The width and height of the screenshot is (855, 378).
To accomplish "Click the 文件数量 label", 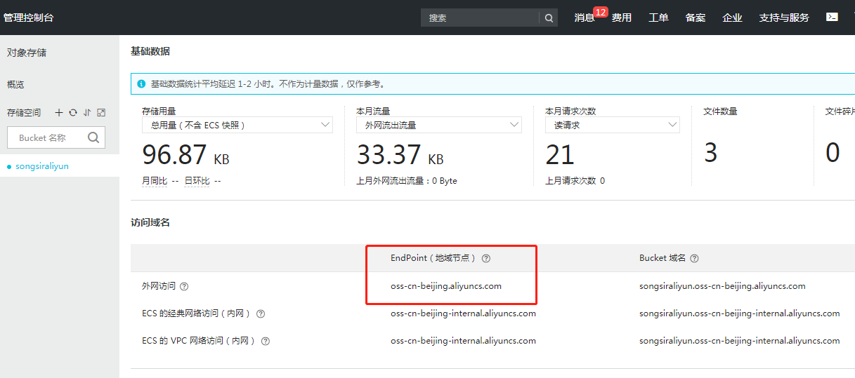I will (720, 111).
